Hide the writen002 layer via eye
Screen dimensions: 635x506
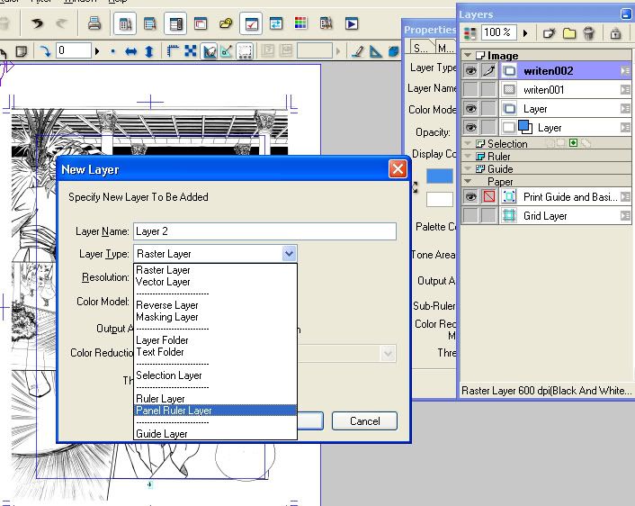[x=470, y=71]
